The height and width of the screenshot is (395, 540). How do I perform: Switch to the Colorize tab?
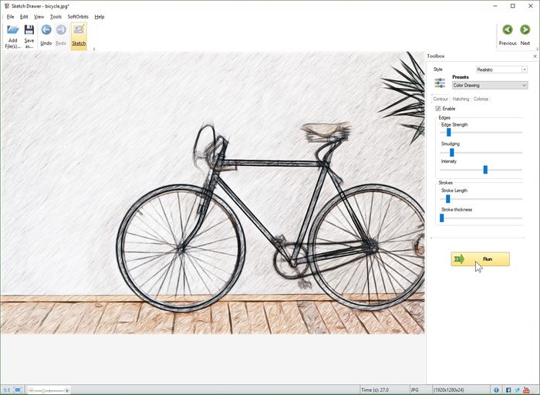pyautogui.click(x=481, y=99)
